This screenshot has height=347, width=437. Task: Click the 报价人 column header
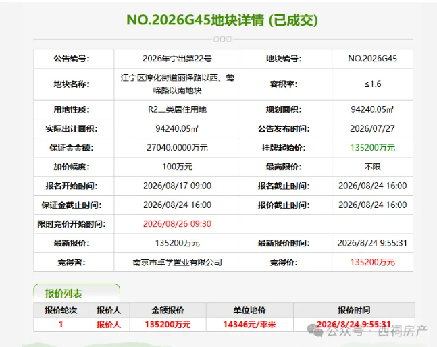[x=109, y=311]
